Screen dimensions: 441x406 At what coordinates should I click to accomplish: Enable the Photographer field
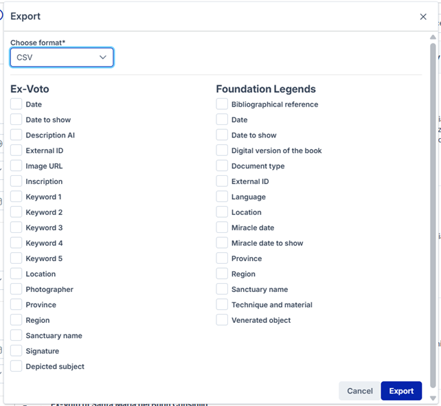click(x=16, y=289)
